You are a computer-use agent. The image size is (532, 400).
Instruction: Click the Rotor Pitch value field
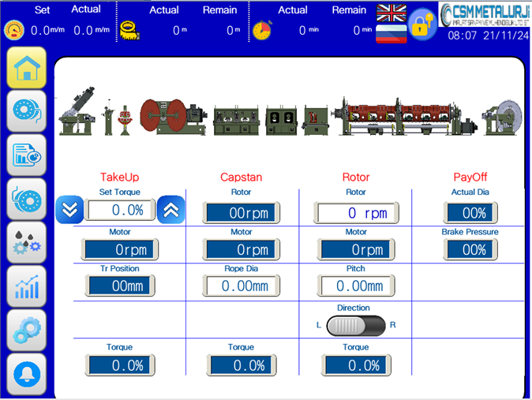click(356, 286)
